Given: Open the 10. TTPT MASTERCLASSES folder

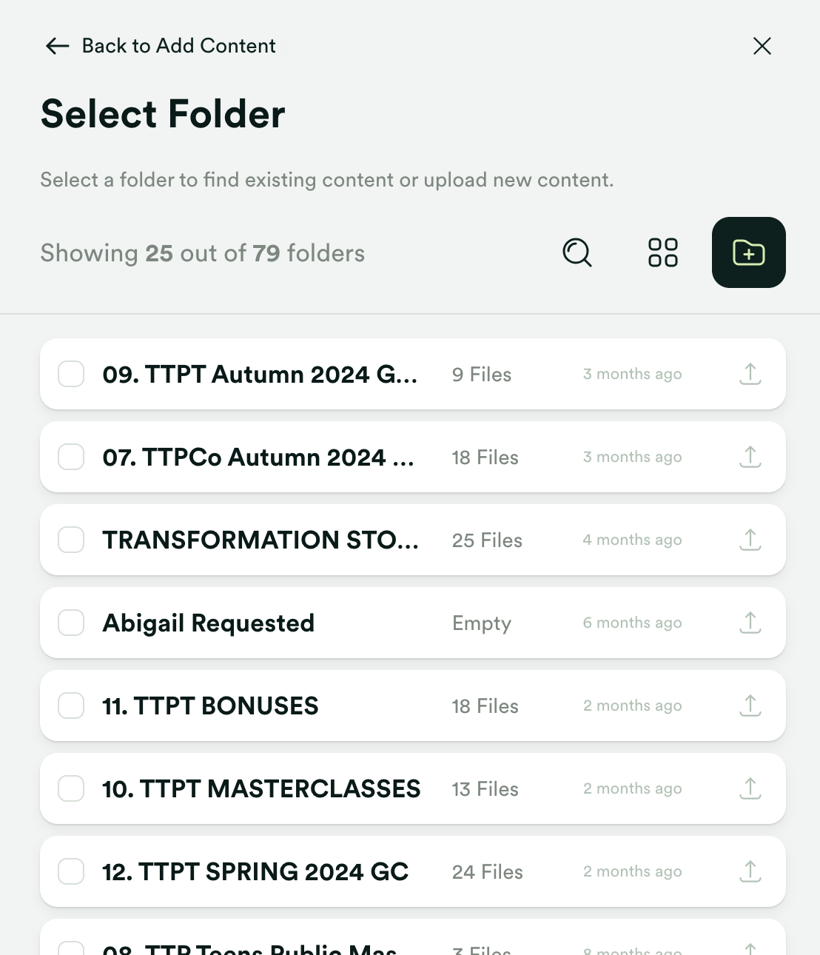Looking at the screenshot, I should pos(261,789).
